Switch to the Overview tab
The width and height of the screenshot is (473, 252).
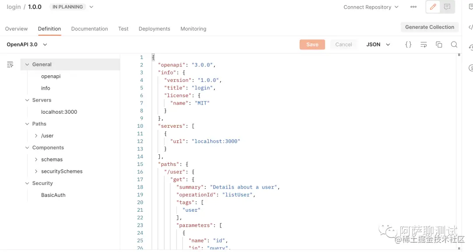click(16, 28)
